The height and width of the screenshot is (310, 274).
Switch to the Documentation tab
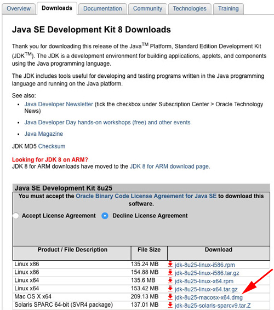[x=102, y=9]
